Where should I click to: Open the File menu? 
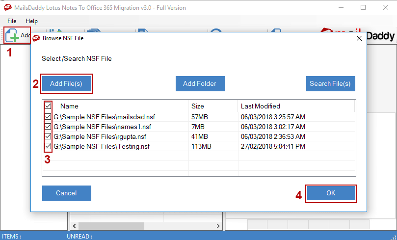(12, 21)
